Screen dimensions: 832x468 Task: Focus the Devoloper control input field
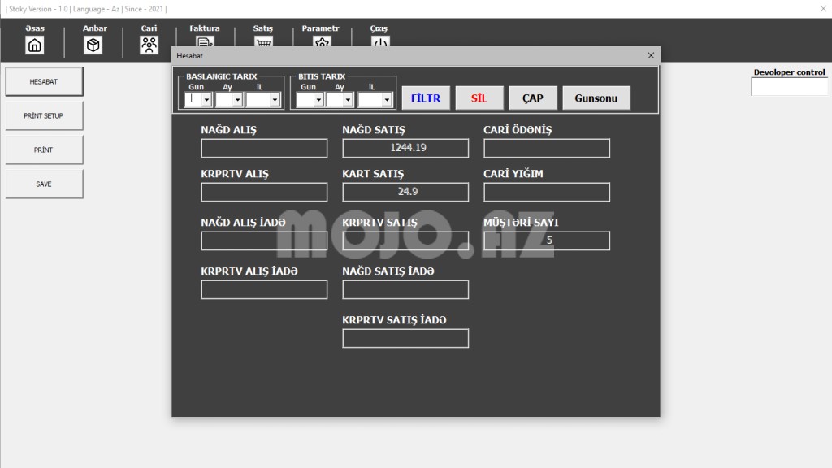click(x=790, y=86)
